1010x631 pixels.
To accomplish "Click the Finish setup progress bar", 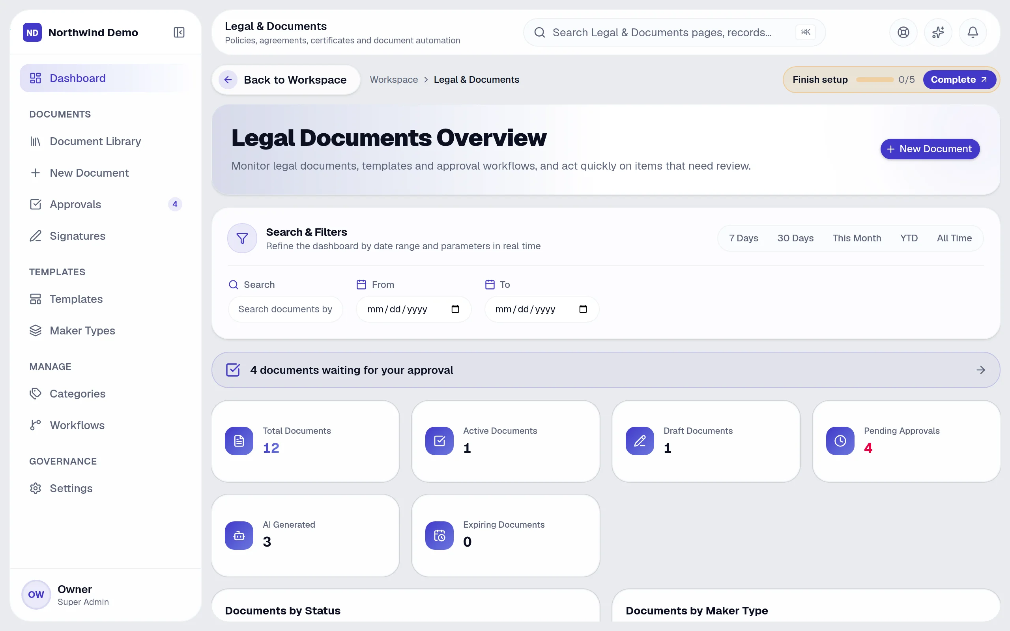I will 874,80.
